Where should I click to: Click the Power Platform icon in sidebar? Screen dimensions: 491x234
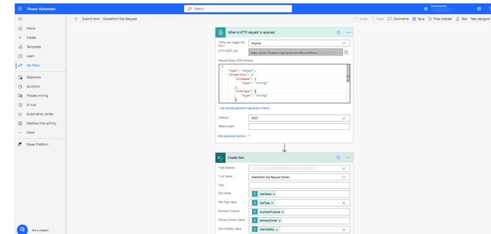pyautogui.click(x=20, y=144)
